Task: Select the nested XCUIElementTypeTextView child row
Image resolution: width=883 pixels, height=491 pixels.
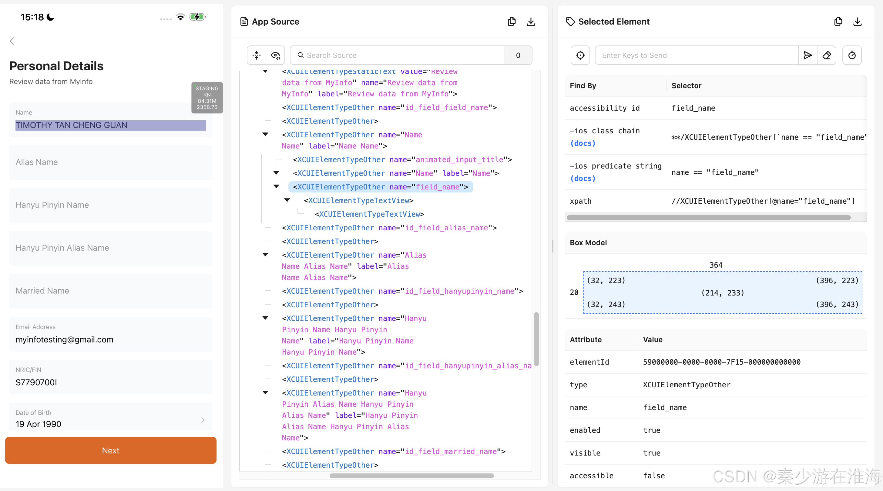Action: [370, 214]
